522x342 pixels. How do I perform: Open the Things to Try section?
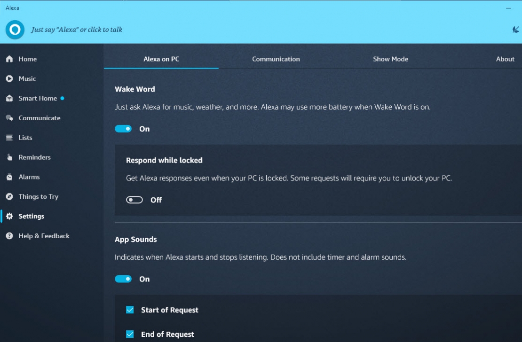point(8,197)
